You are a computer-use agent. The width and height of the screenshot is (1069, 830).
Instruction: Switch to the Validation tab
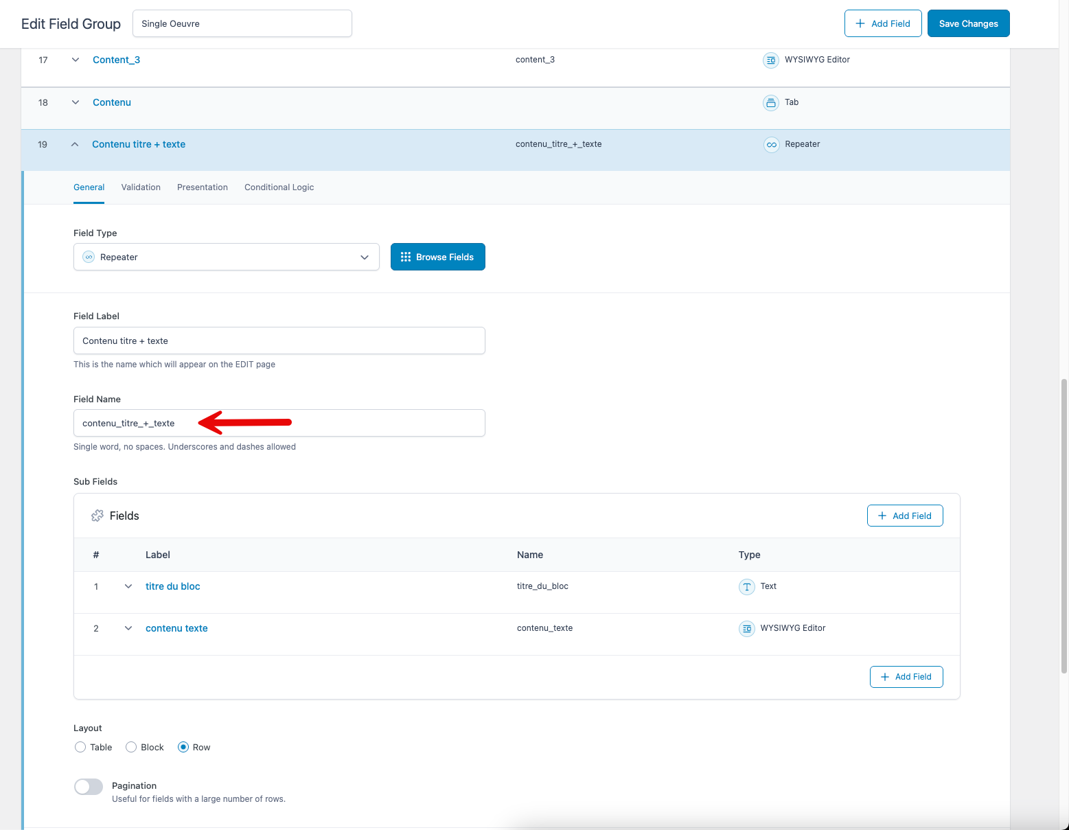click(141, 187)
